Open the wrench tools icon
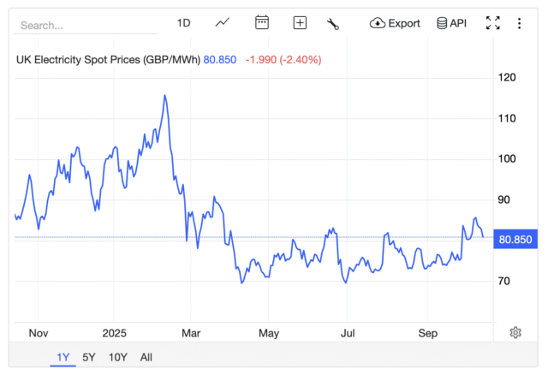548x375 pixels. [333, 23]
